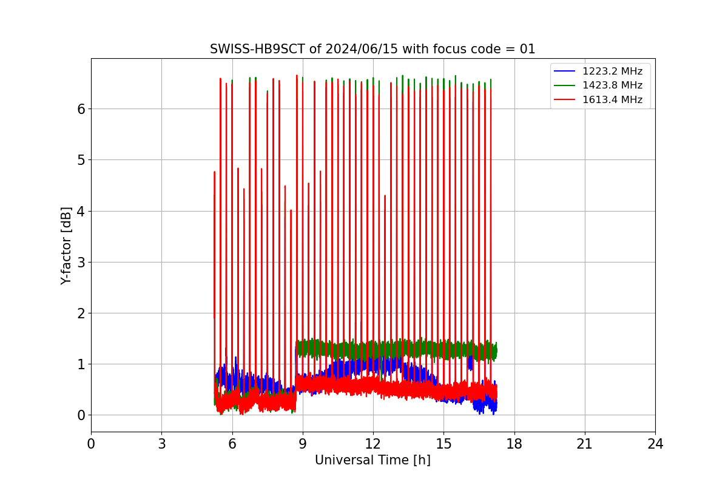This screenshot has height=485, width=728.
Task: Click x-axis tick label 21
Action: (x=585, y=444)
